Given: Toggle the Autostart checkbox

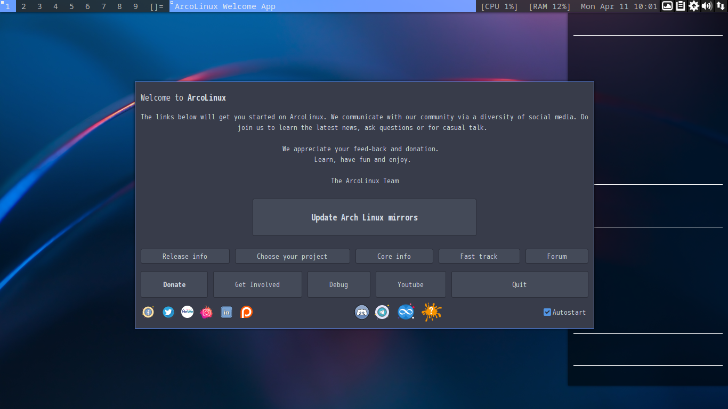Looking at the screenshot, I should click(547, 312).
